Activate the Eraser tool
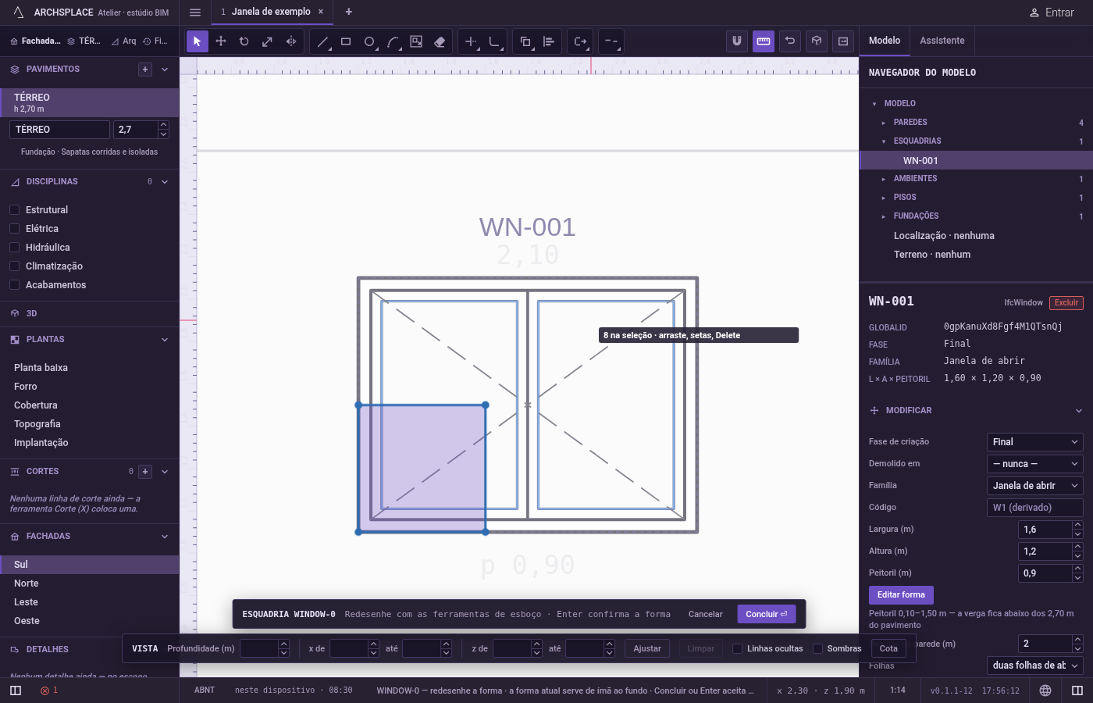The width and height of the screenshot is (1093, 703). 440,41
